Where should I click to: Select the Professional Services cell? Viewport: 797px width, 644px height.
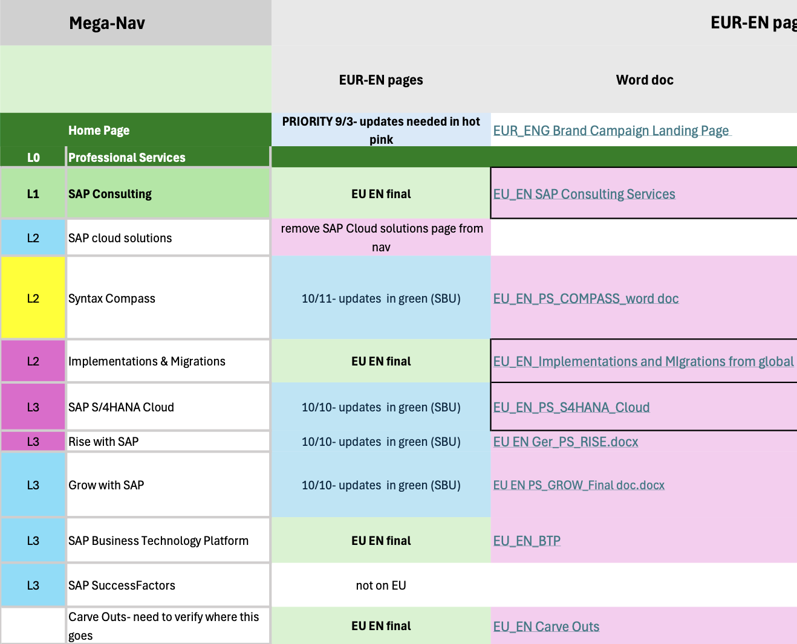[168, 157]
